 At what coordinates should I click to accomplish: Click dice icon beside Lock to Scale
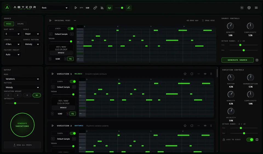coord(257,140)
